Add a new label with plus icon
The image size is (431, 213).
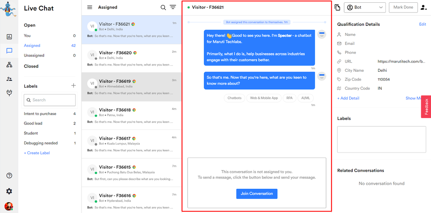pyautogui.click(x=73, y=86)
